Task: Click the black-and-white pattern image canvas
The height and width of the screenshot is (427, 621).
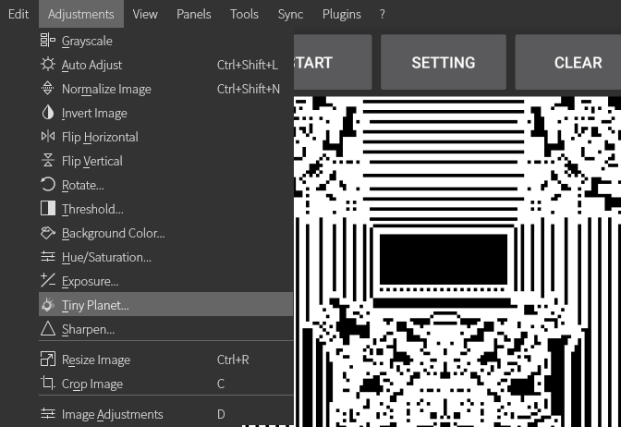Action: (x=457, y=262)
